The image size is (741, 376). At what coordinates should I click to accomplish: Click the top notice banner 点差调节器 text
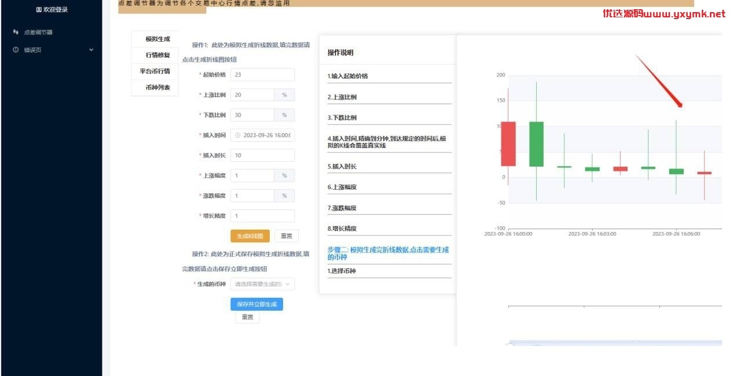pyautogui.click(x=204, y=3)
